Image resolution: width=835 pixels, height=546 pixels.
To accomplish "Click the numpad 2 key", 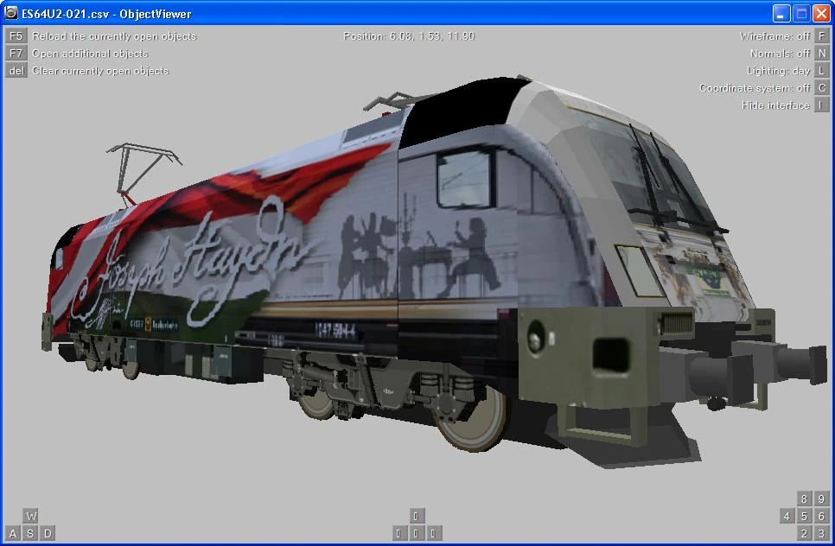I will [804, 533].
